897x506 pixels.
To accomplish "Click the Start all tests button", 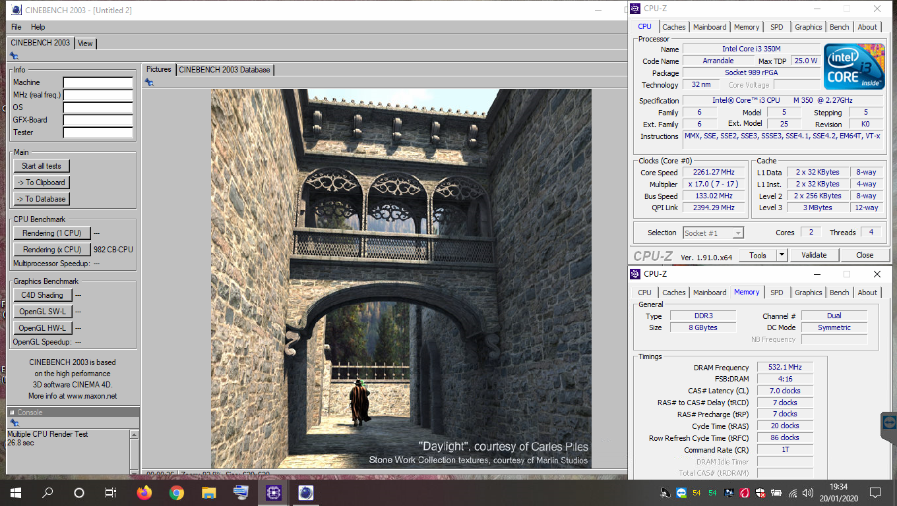I will click(42, 166).
